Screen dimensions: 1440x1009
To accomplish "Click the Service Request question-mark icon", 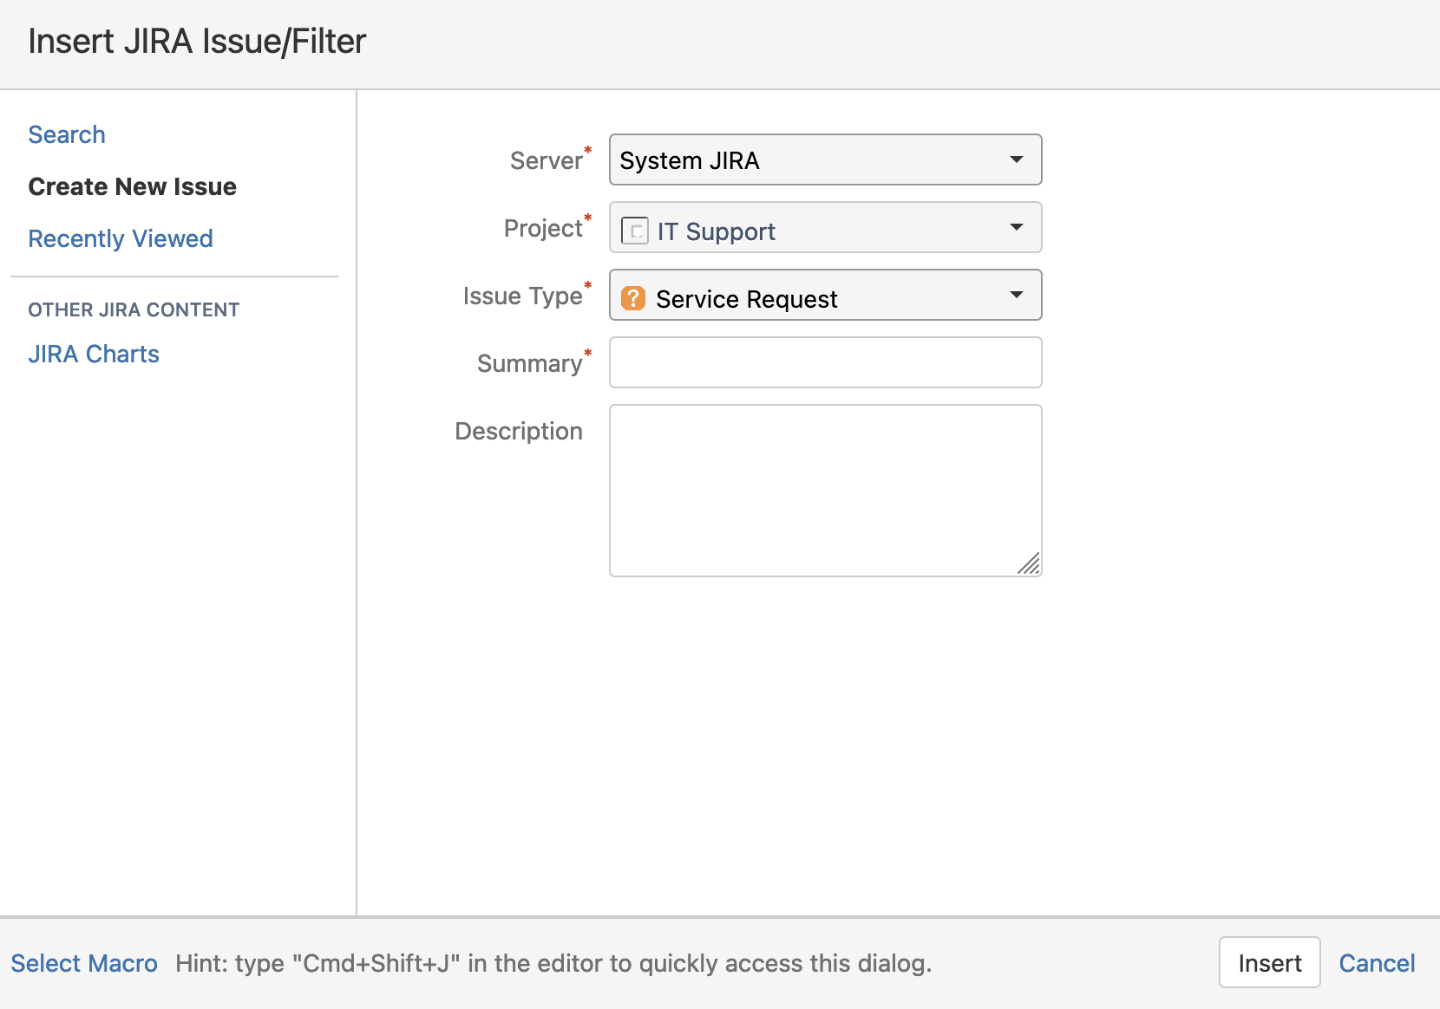I will click(633, 297).
